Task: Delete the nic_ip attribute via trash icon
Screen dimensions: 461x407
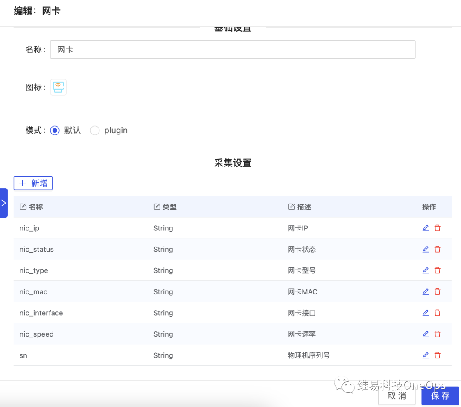Action: 437,228
